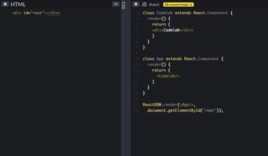Switch to the collapsed CSS panel

(123, 5)
